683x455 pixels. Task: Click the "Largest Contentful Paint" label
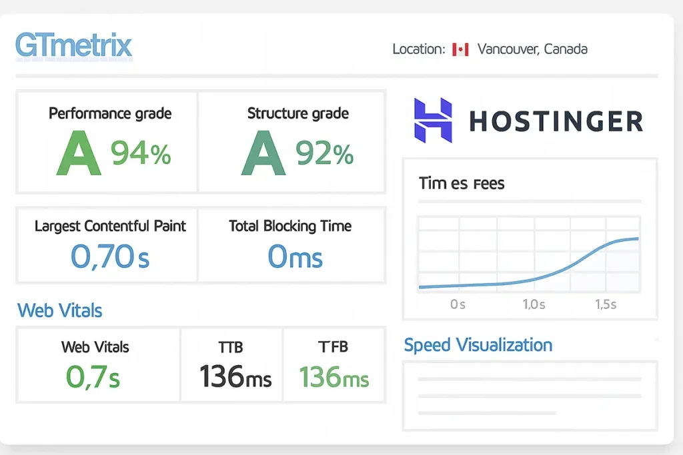coord(110,227)
